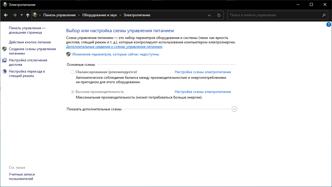This screenshot has width=332, height=187.
Task: Click the Forward navigation arrow
Action: pyautogui.click(x=14, y=15)
